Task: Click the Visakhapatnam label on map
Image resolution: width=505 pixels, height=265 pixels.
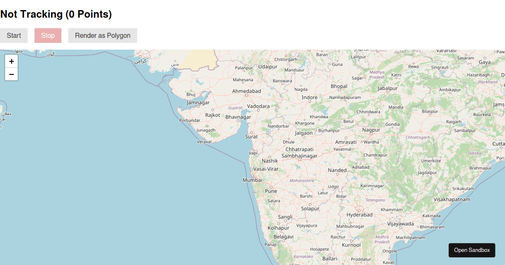Action: [x=452, y=199]
